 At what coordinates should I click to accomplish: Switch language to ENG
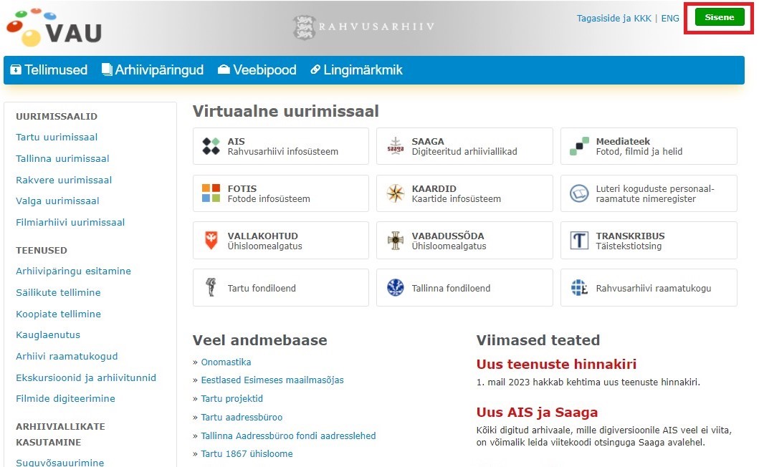coord(670,19)
